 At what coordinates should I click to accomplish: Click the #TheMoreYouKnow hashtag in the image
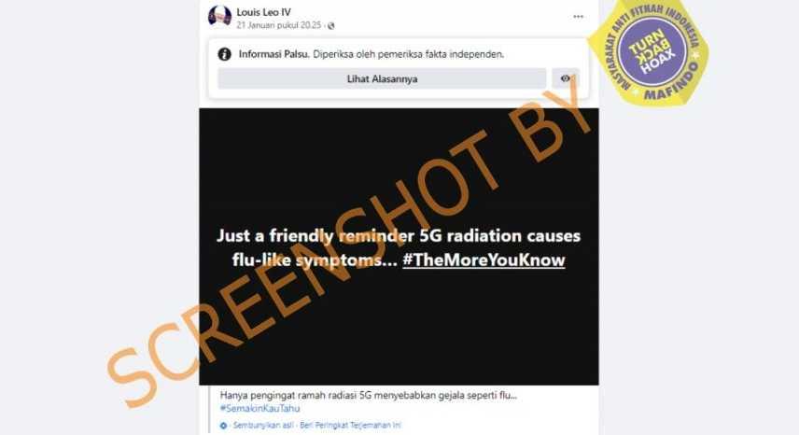(484, 260)
